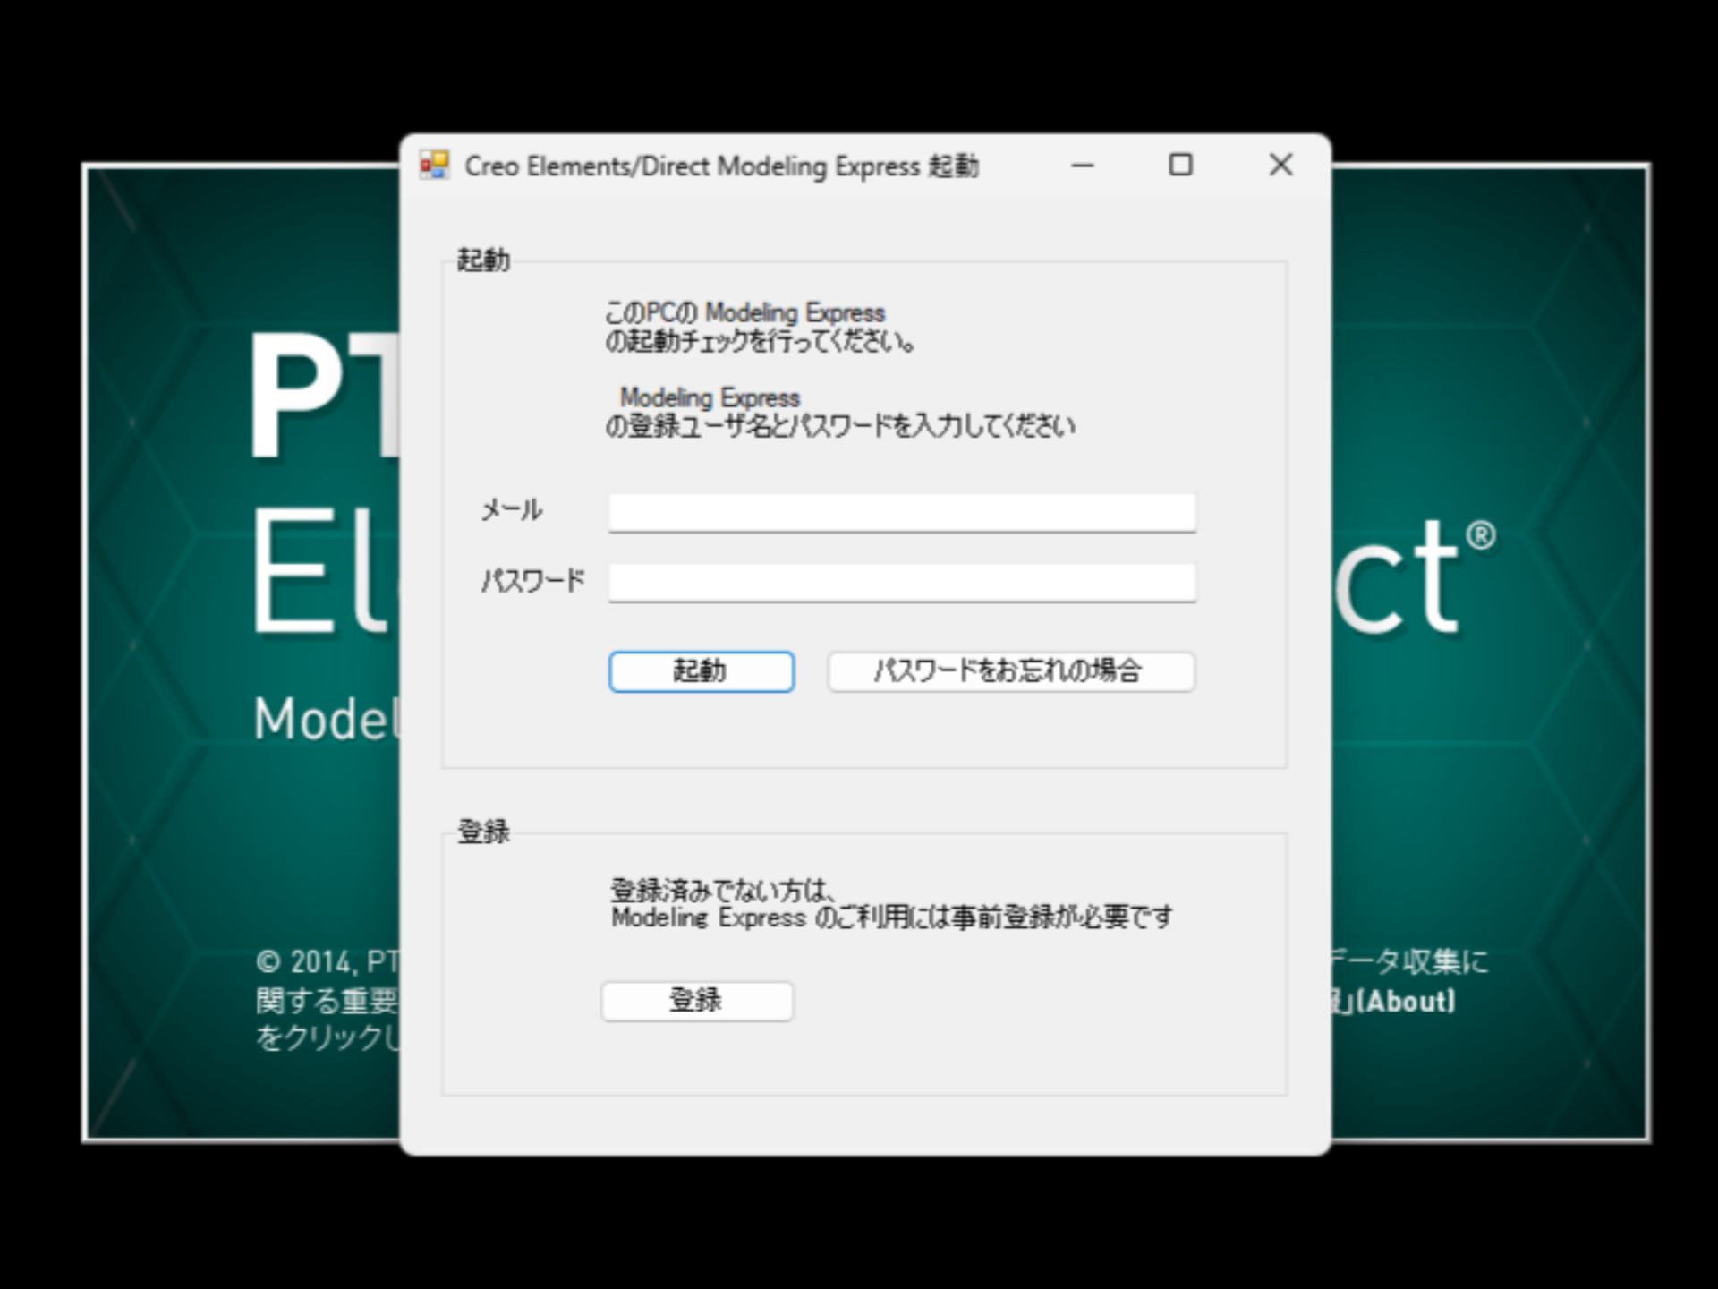Screen dimensions: 1718x1289
Task: Minimize the launch dialog
Action: pyautogui.click(x=1082, y=166)
